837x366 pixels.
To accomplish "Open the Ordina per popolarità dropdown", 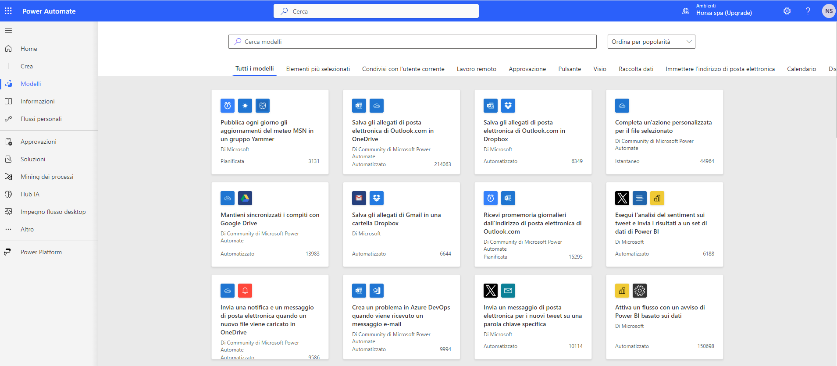I will 651,42.
